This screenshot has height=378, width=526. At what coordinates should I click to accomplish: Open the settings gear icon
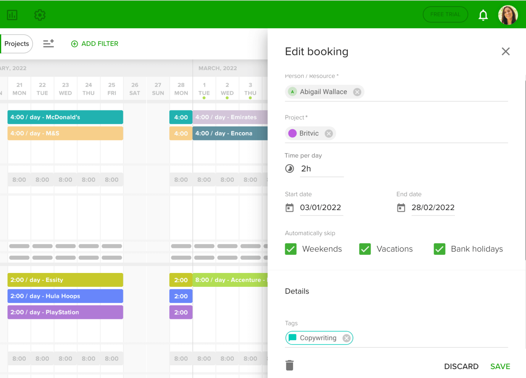[x=39, y=14]
